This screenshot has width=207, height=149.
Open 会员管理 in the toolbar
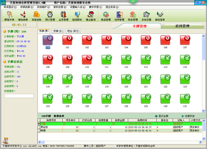pos(63,16)
